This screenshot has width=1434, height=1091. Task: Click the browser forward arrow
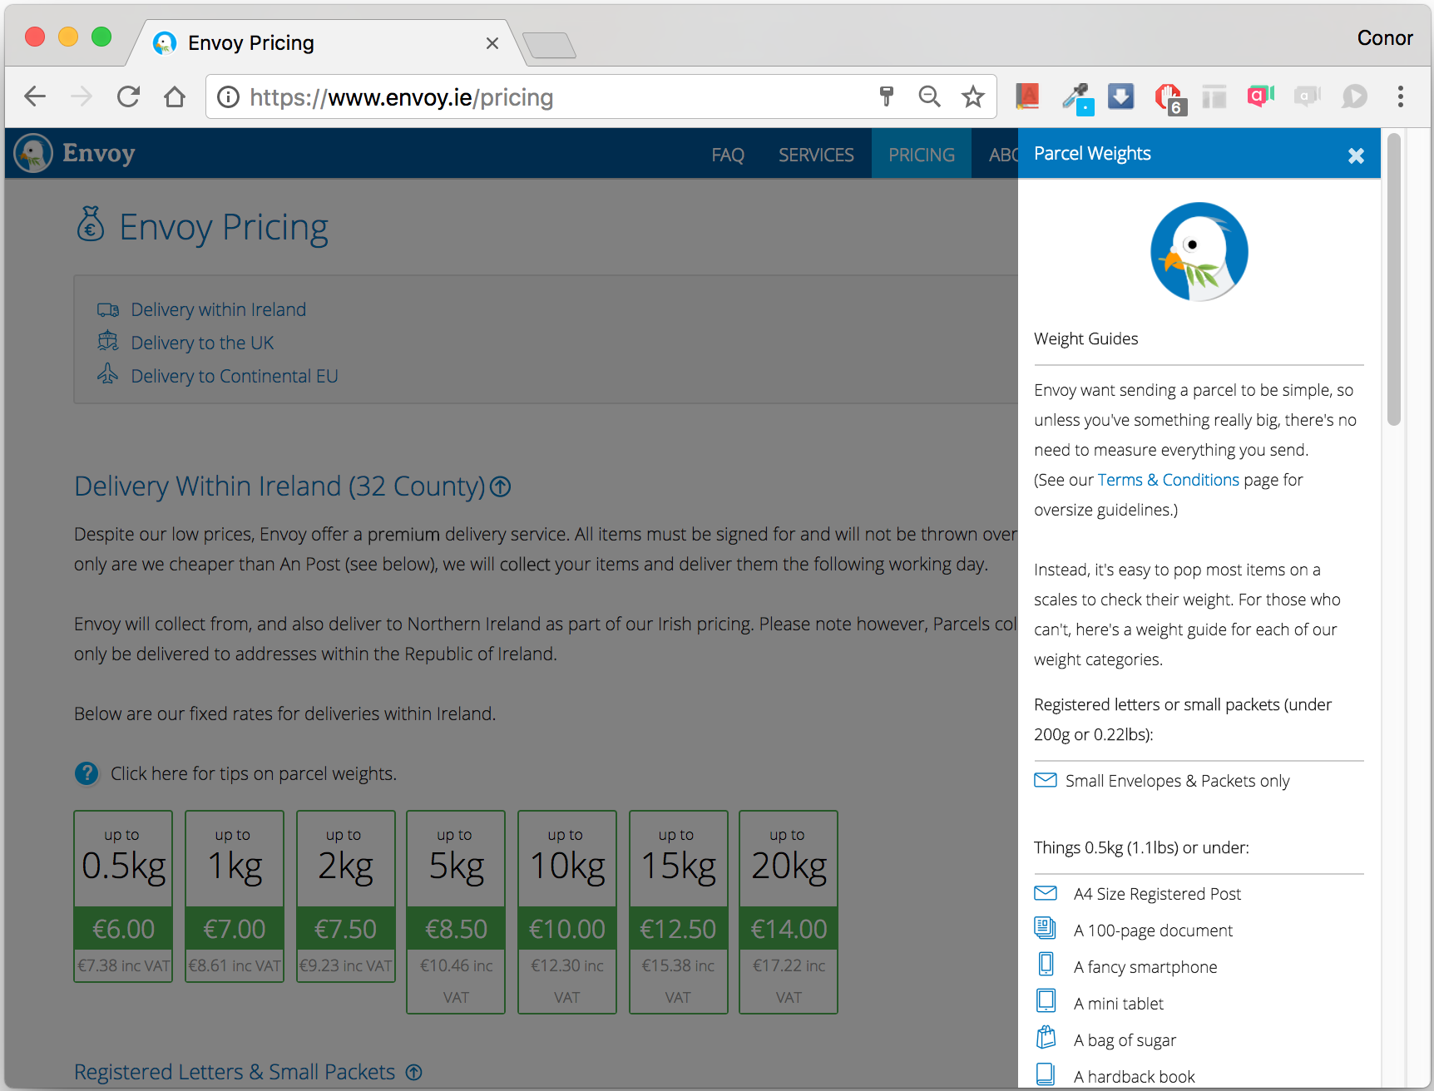coord(82,96)
